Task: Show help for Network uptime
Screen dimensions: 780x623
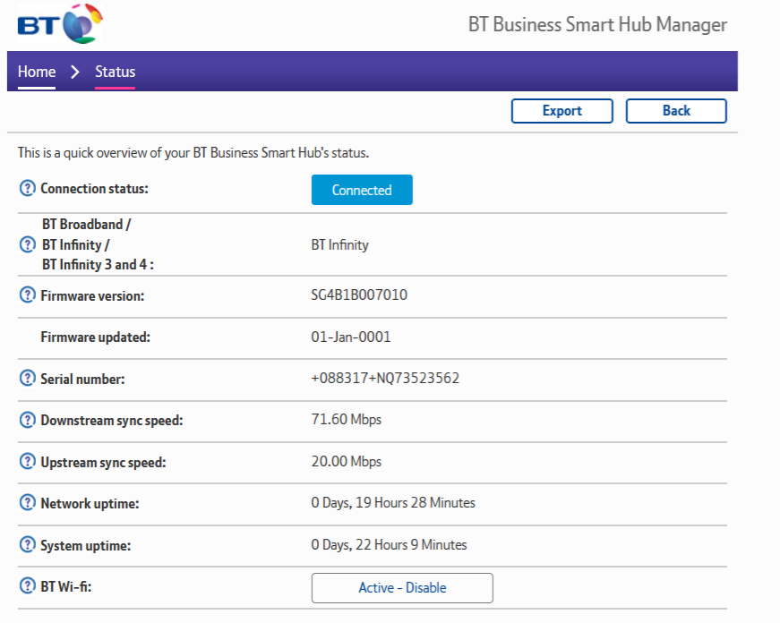Action: 28,503
